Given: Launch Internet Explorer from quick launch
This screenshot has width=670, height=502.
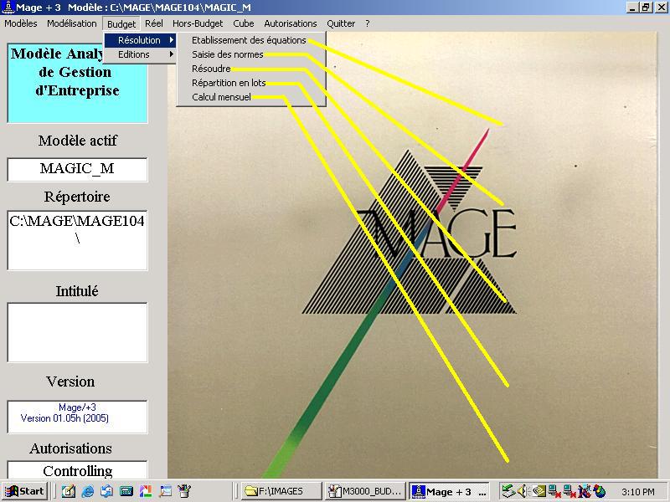Looking at the screenshot, I should coord(88,491).
